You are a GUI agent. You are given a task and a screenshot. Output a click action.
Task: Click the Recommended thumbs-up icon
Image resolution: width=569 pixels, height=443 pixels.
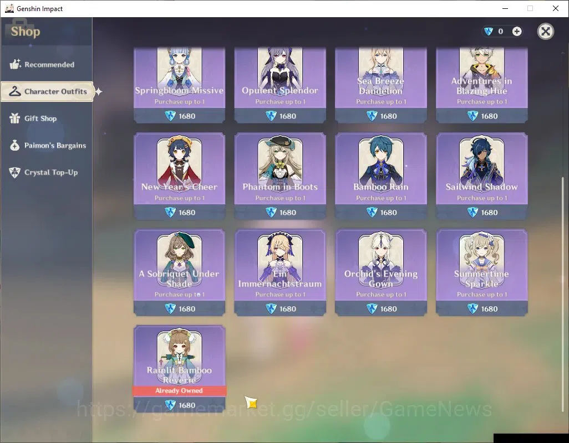15,64
